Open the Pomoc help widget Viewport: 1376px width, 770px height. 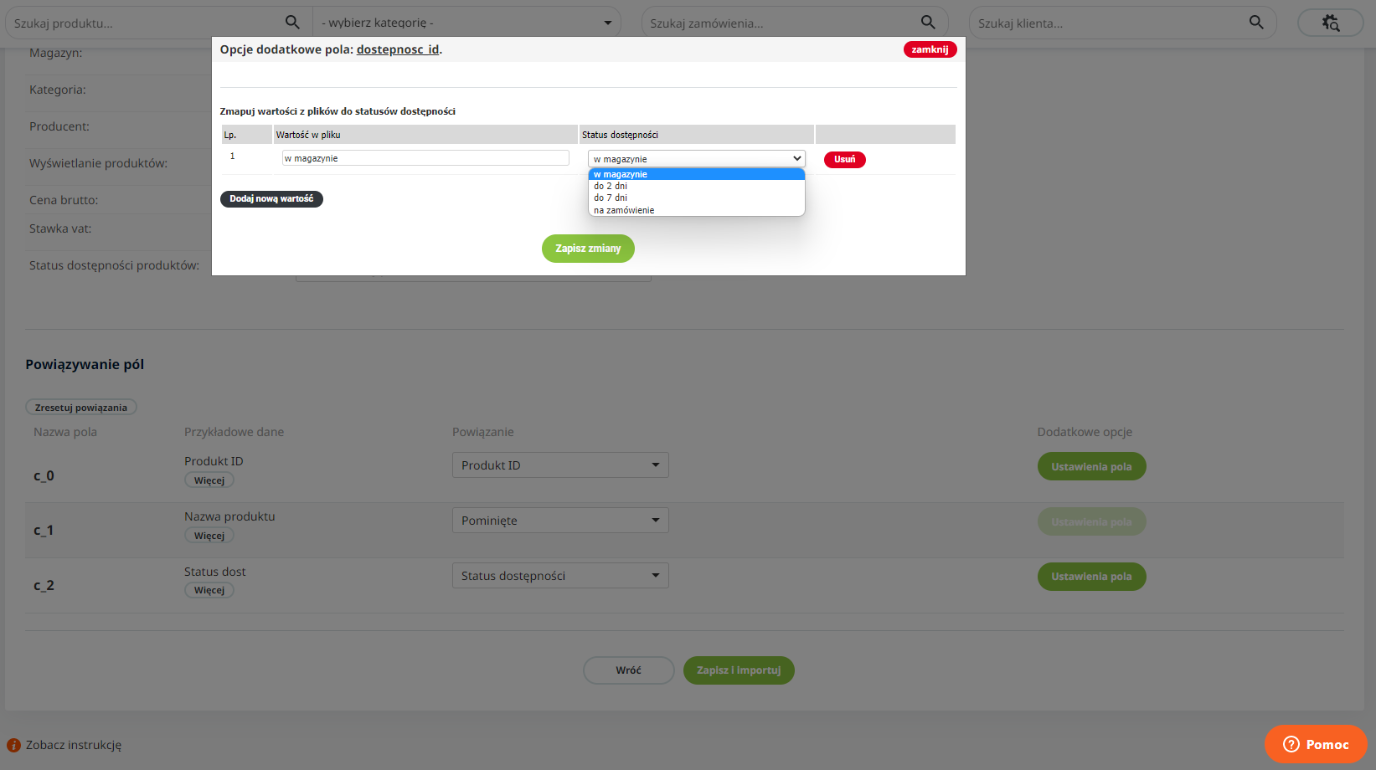[x=1316, y=744]
